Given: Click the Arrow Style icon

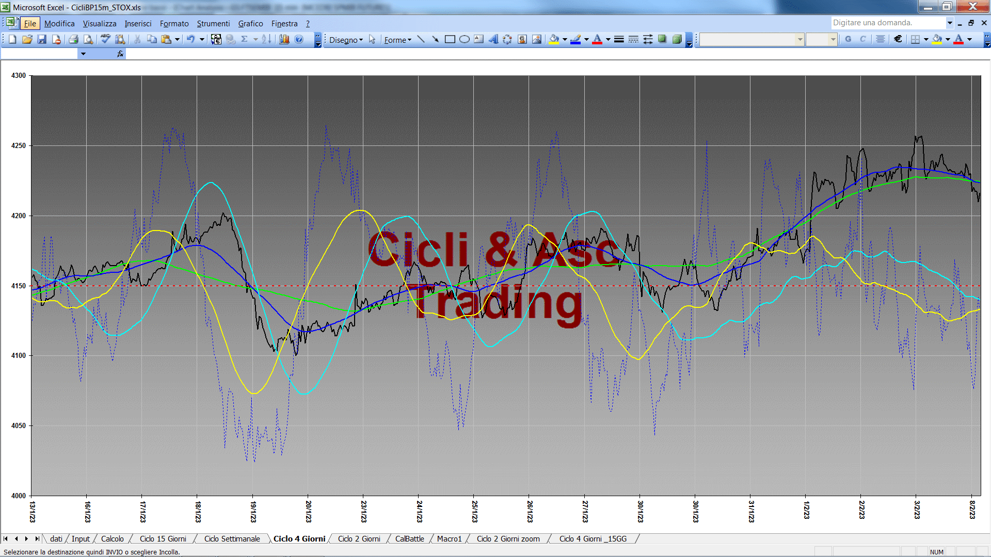Looking at the screenshot, I should pyautogui.click(x=648, y=39).
